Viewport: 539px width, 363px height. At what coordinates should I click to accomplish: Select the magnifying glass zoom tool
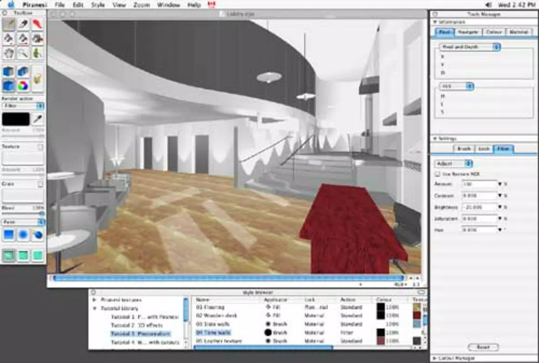click(x=23, y=53)
